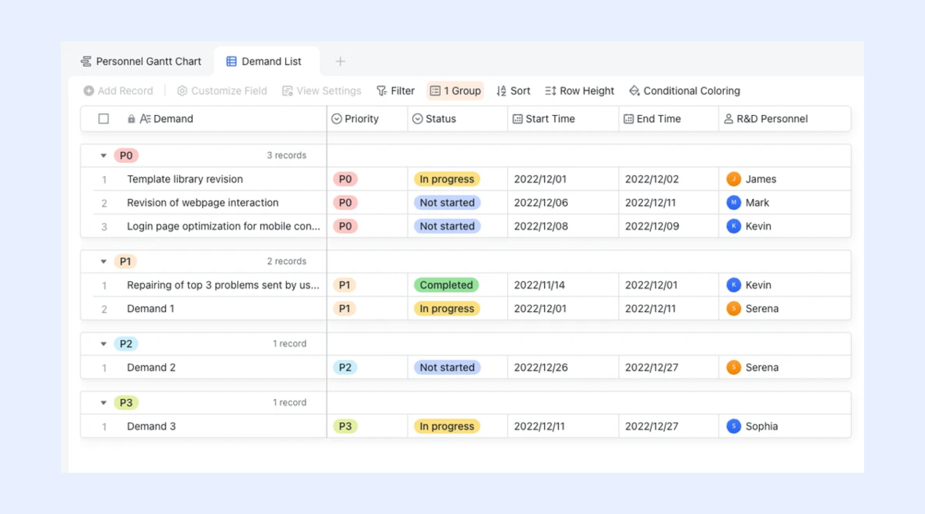Open View Settings

322,91
